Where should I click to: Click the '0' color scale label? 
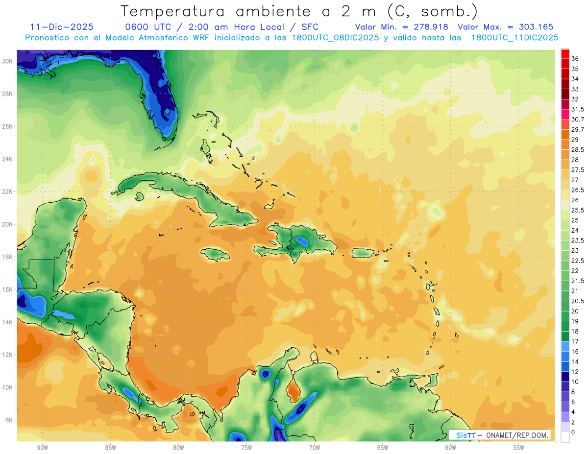point(573,432)
